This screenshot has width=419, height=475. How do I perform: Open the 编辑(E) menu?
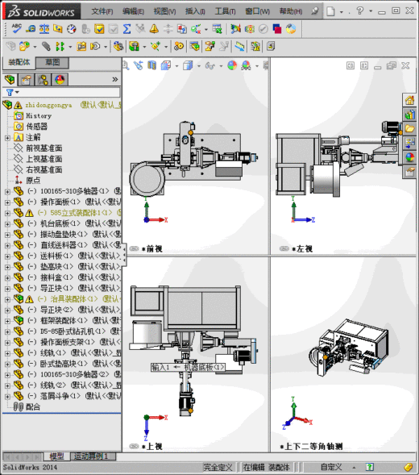(133, 11)
